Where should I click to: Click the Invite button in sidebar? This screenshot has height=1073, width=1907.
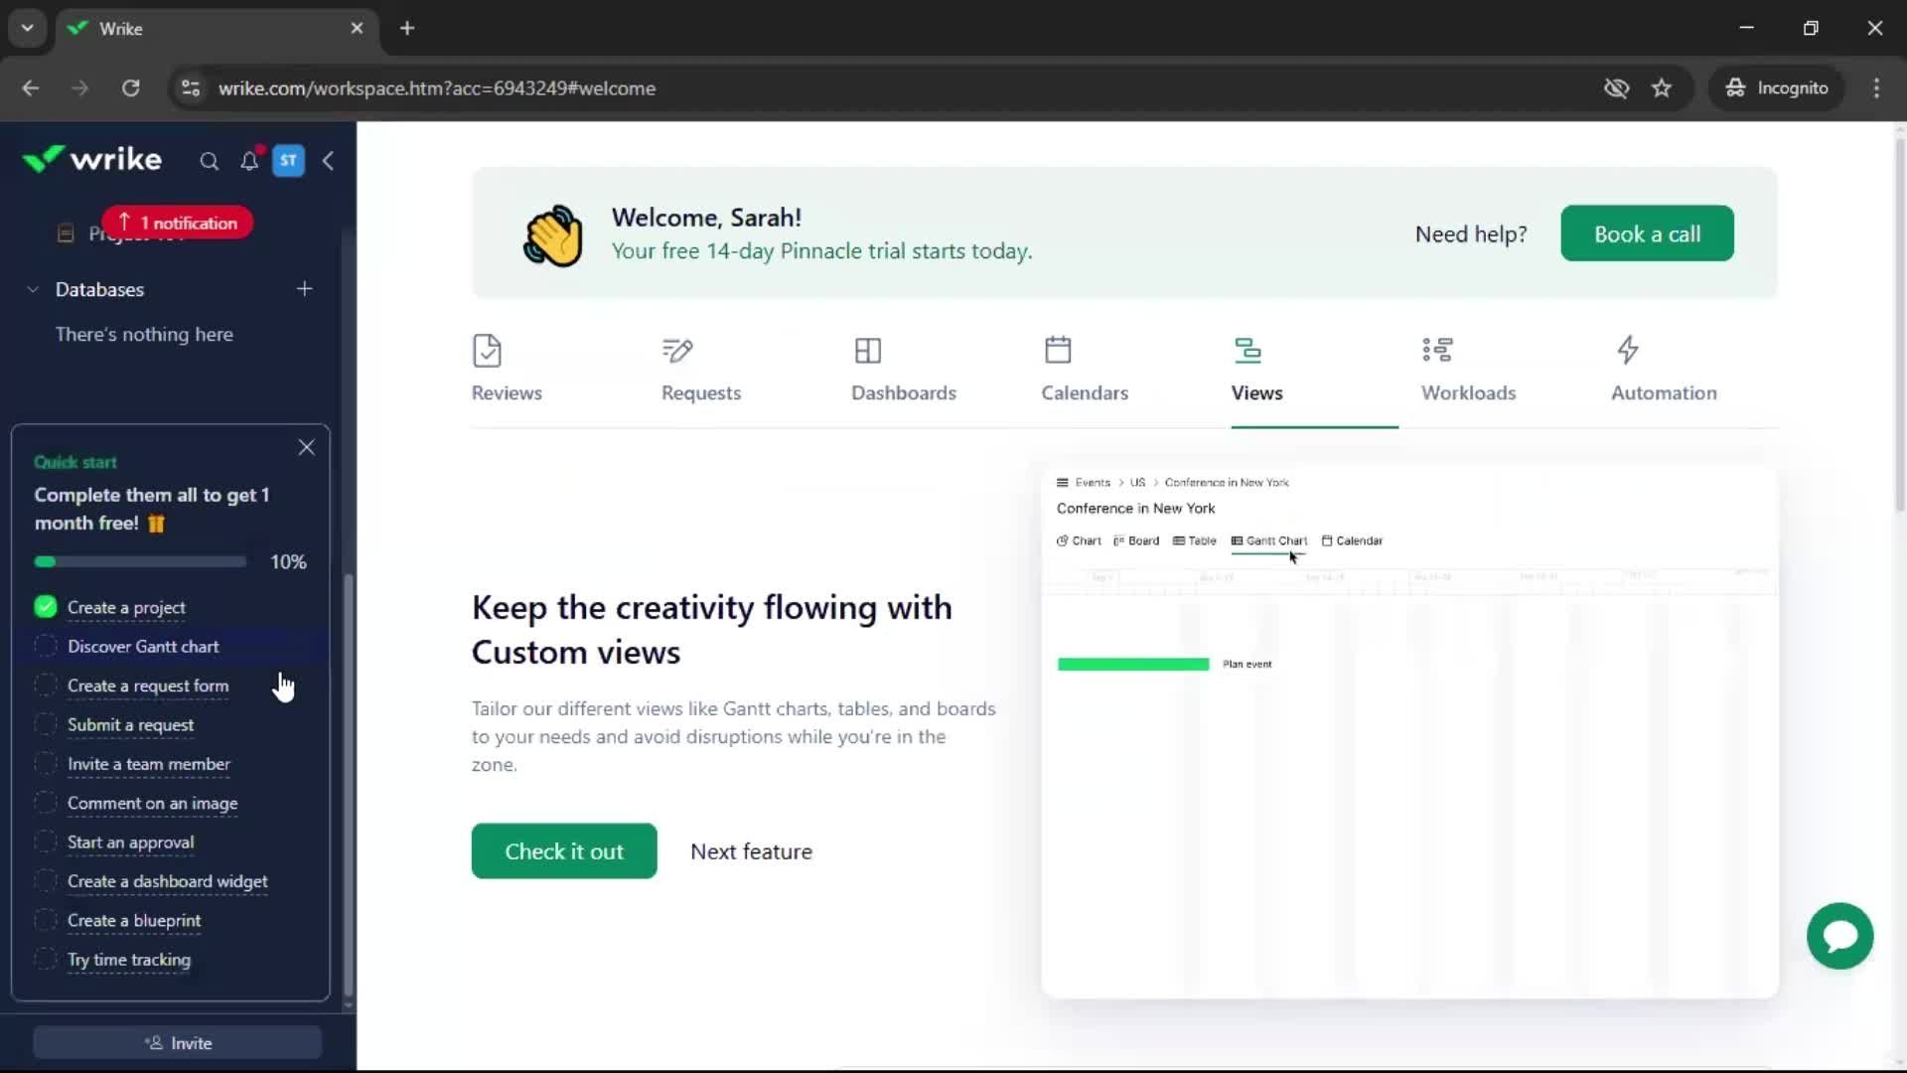pos(178,1043)
